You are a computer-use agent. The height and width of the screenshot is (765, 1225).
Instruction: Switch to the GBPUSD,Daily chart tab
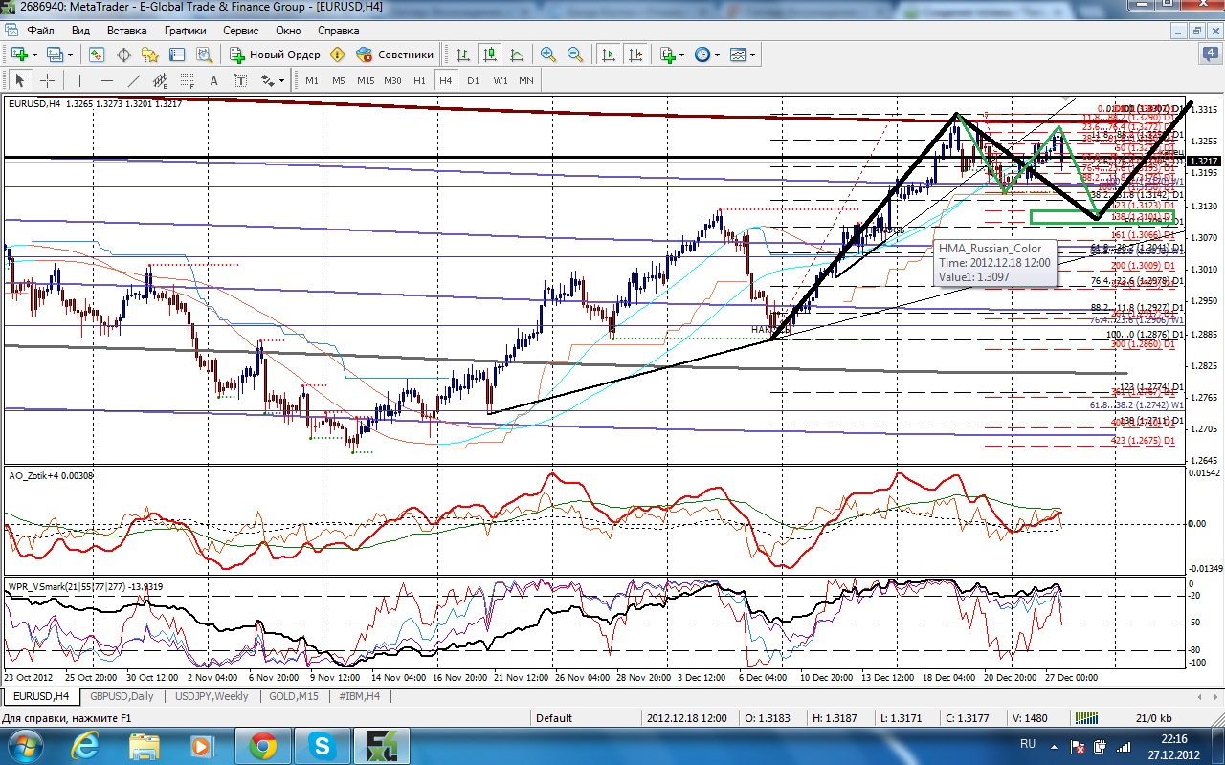(x=120, y=696)
